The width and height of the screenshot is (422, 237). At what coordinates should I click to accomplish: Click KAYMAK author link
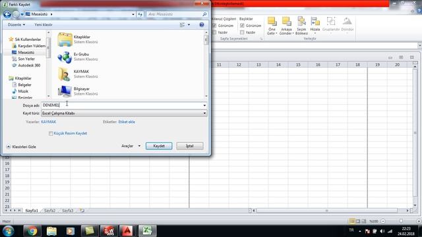pos(48,122)
